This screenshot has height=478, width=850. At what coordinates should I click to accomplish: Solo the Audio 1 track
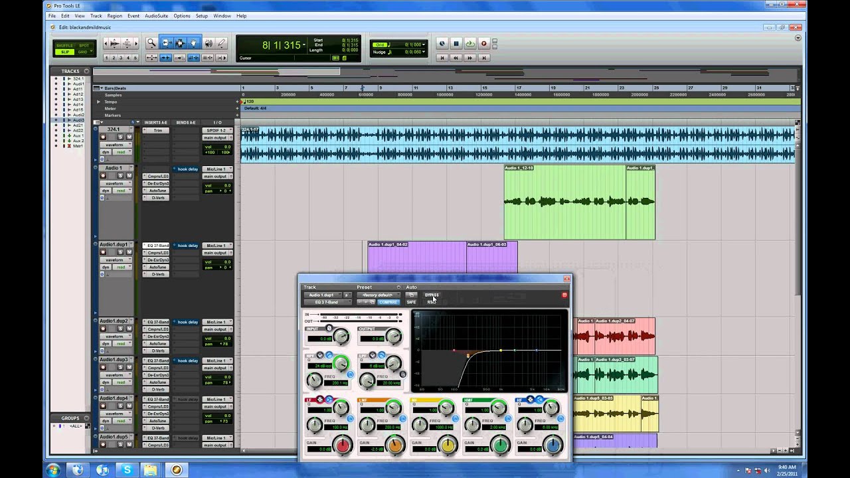(120, 175)
